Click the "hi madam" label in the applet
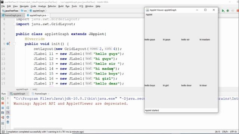The image size is (239, 134). click(205, 40)
